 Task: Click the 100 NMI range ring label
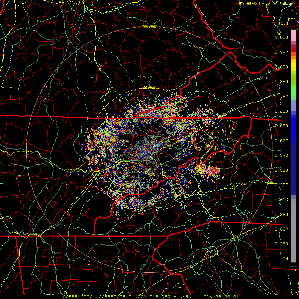pyautogui.click(x=149, y=26)
